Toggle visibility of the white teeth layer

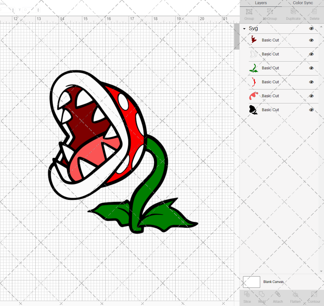pos(311,54)
